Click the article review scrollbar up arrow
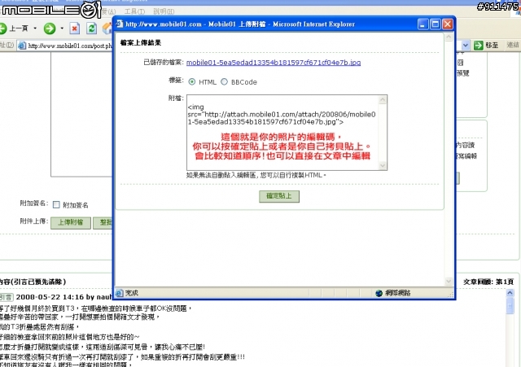The height and width of the screenshot is (367, 521). [x=510, y=293]
